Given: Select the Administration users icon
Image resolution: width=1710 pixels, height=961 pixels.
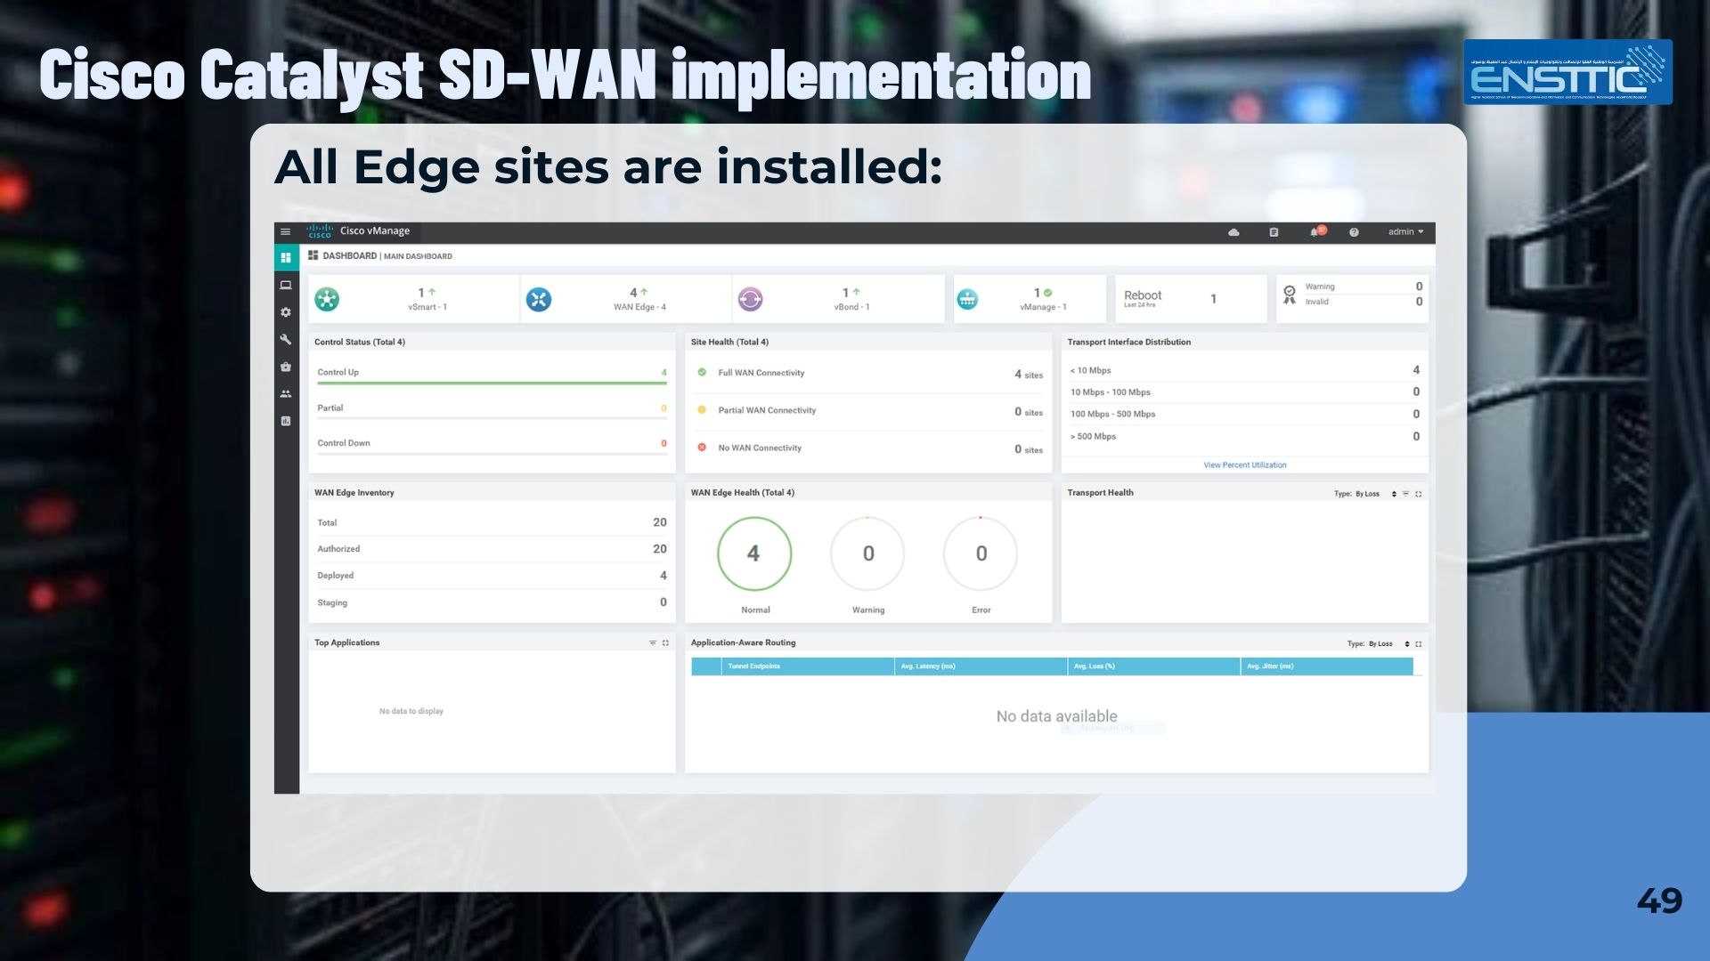Looking at the screenshot, I should (x=286, y=393).
